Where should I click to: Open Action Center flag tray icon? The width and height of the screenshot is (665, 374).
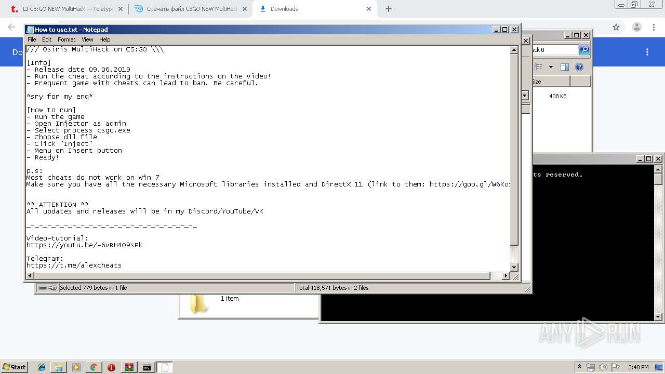coord(615,367)
